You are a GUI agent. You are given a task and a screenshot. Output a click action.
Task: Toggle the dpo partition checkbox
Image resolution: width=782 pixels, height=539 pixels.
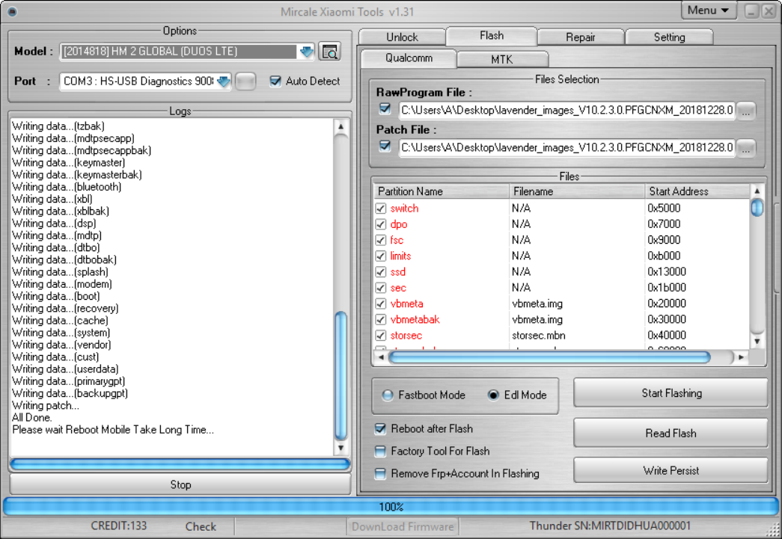point(381,224)
